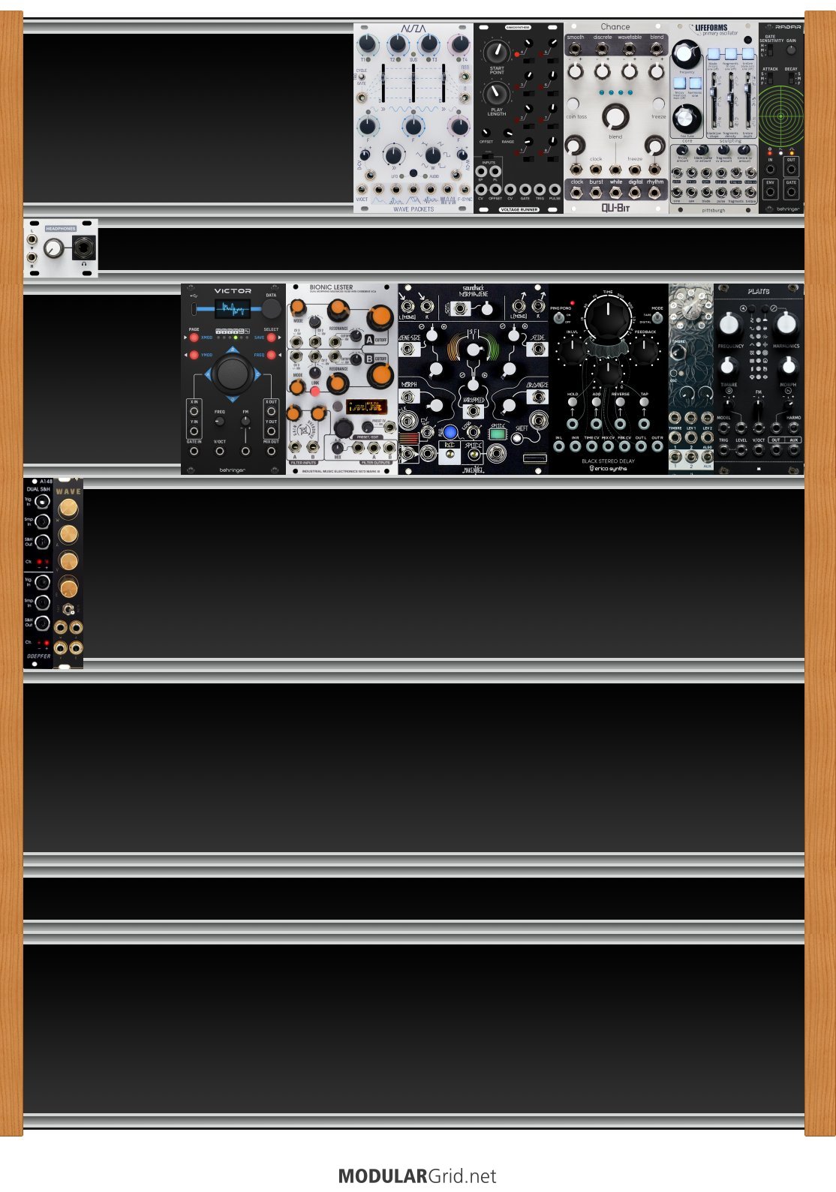Click the Victor DATA knob
The height and width of the screenshot is (1192, 836).
point(271,308)
